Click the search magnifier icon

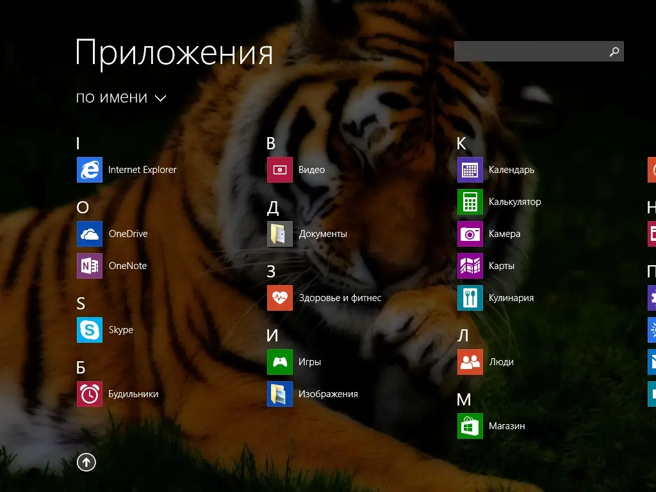pyautogui.click(x=614, y=51)
